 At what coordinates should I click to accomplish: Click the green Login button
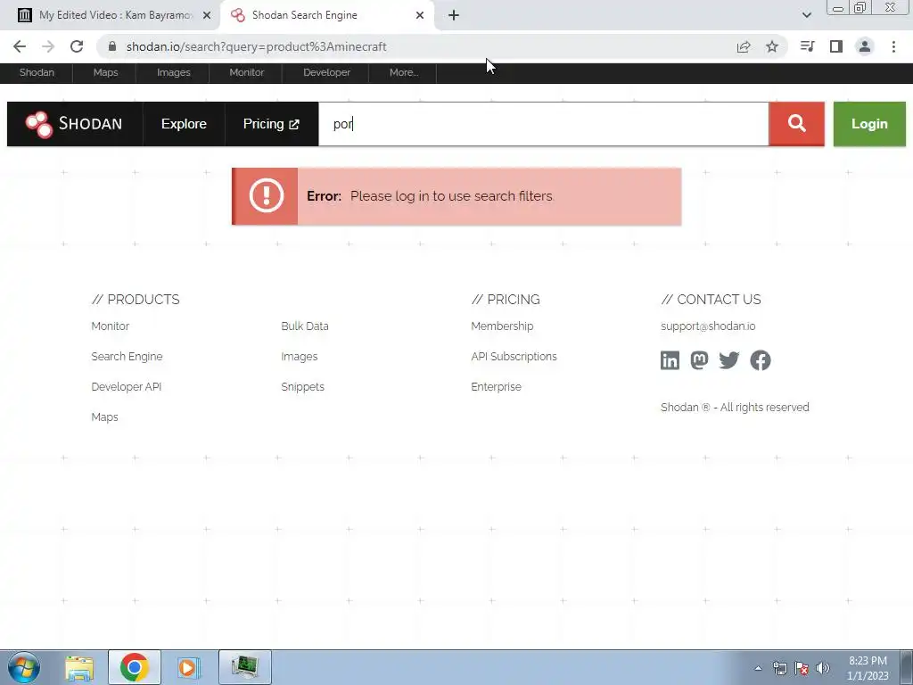[x=869, y=123]
